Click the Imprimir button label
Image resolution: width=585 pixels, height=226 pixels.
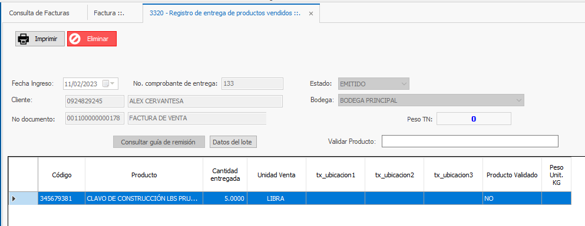[46, 39]
